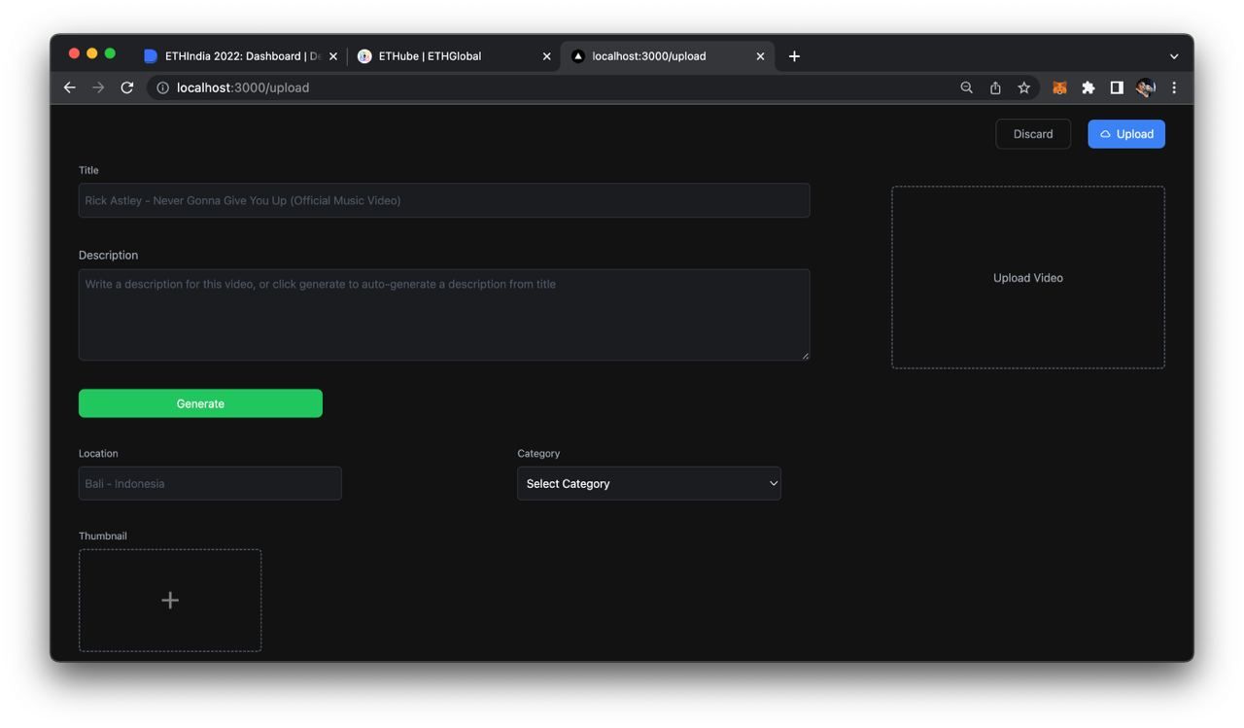Click the blue Upload button
This screenshot has width=1244, height=728.
tap(1126, 134)
